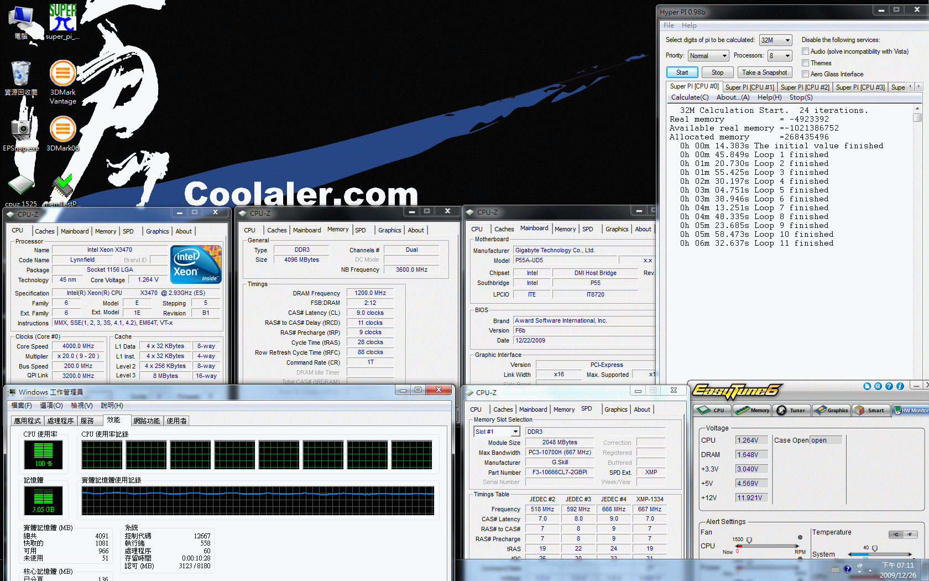
Task: Click the Hyper PI Start button
Action: pos(682,72)
